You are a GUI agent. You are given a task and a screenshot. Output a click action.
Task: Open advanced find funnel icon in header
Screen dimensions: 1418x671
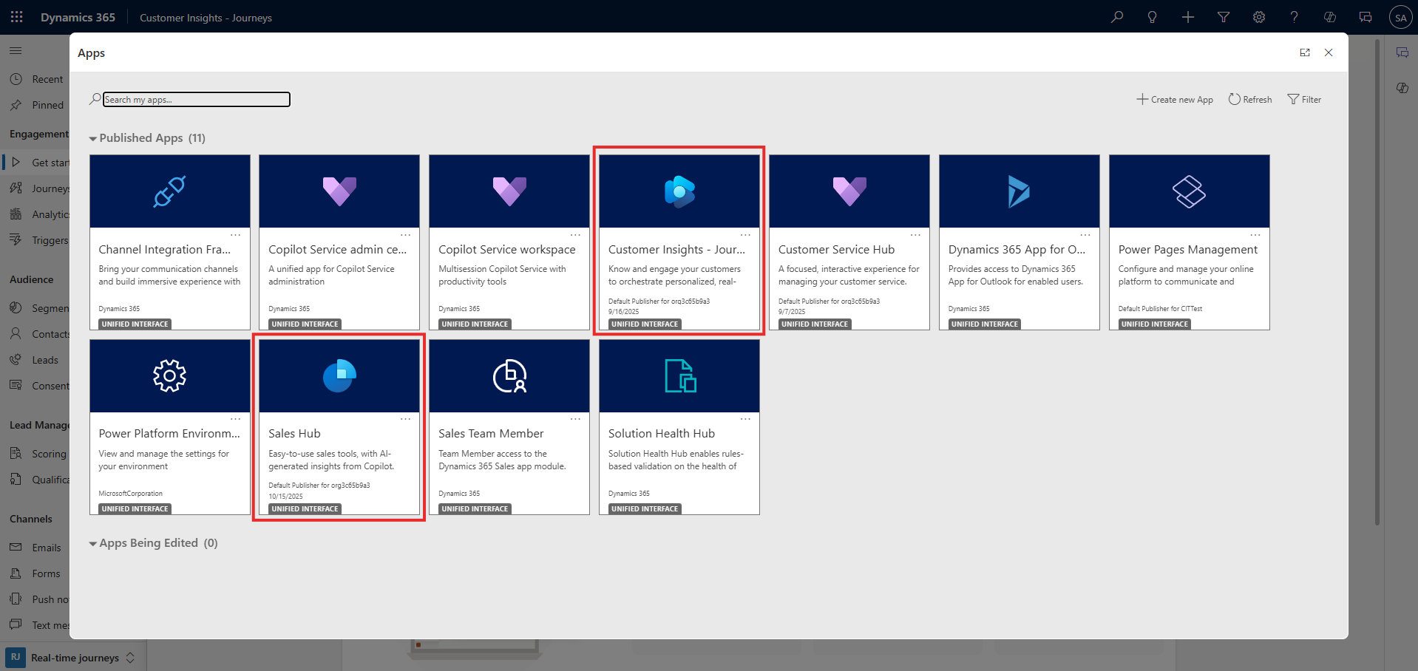(x=1224, y=17)
